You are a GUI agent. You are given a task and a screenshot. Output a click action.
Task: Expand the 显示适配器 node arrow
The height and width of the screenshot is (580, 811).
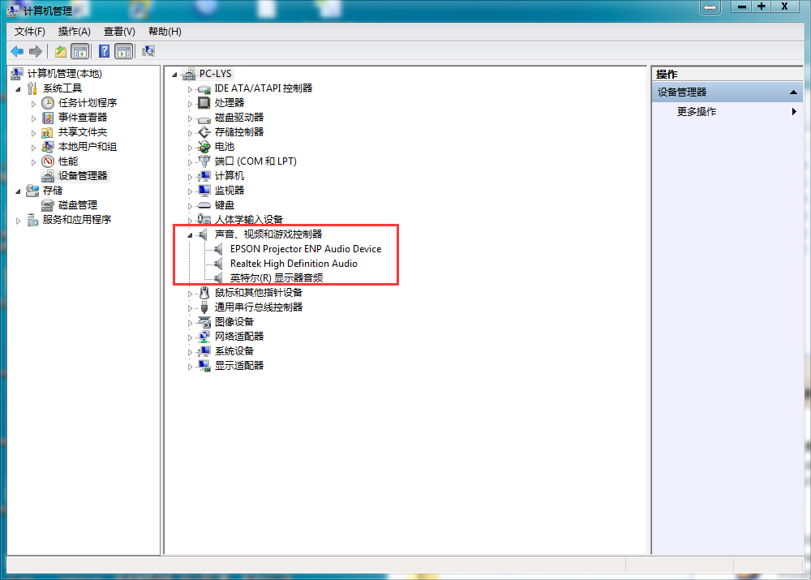tap(190, 367)
